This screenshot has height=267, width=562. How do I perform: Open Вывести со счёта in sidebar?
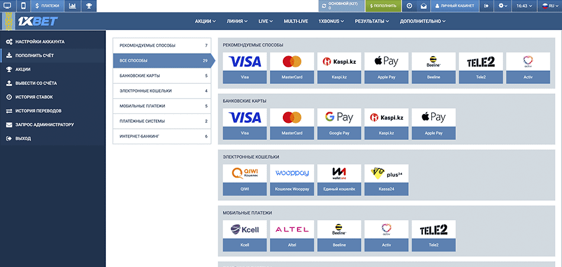coord(53,83)
